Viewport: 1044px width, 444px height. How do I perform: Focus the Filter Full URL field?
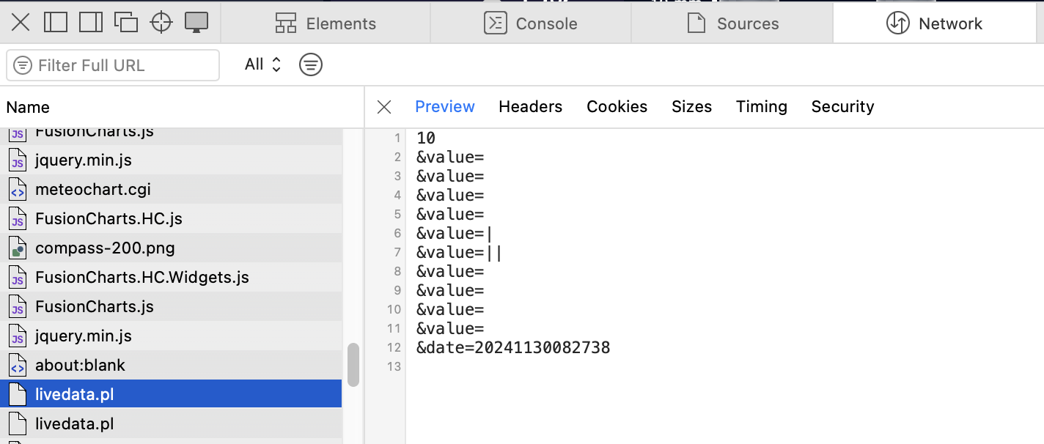point(113,65)
